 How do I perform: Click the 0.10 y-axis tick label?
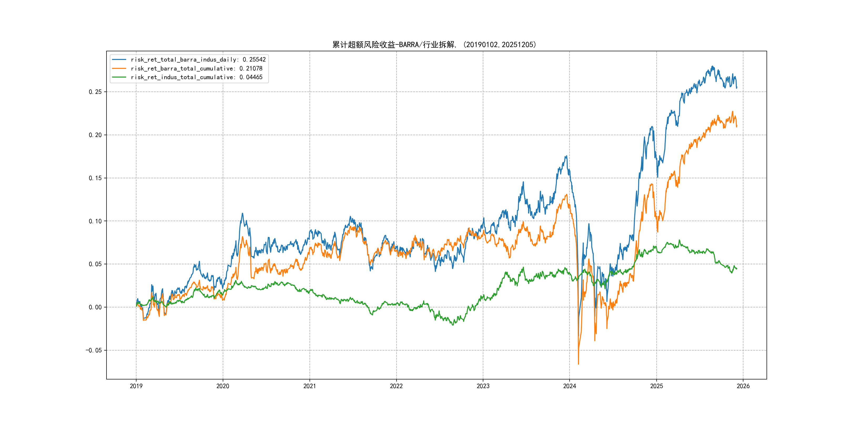[x=95, y=221]
